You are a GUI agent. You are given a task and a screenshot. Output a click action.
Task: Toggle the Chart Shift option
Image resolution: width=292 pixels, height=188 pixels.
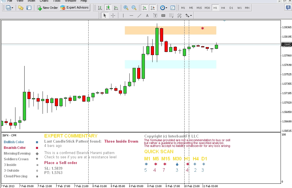point(153,8)
